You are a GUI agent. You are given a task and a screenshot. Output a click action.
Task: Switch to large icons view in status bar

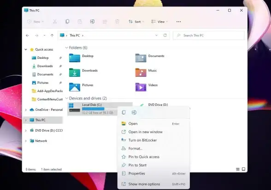(x=243, y=169)
